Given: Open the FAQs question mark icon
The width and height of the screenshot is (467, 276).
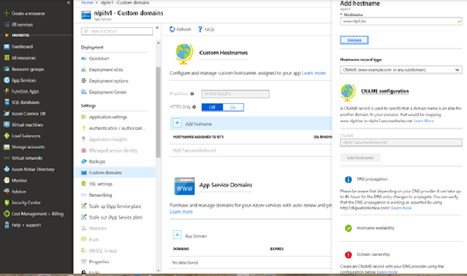Looking at the screenshot, I should pyautogui.click(x=200, y=29).
